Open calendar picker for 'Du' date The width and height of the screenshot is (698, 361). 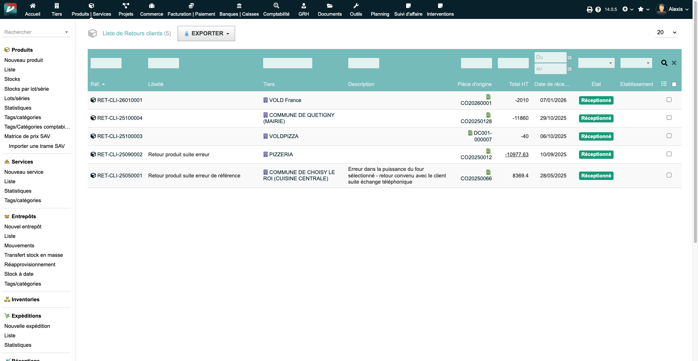[570, 58]
